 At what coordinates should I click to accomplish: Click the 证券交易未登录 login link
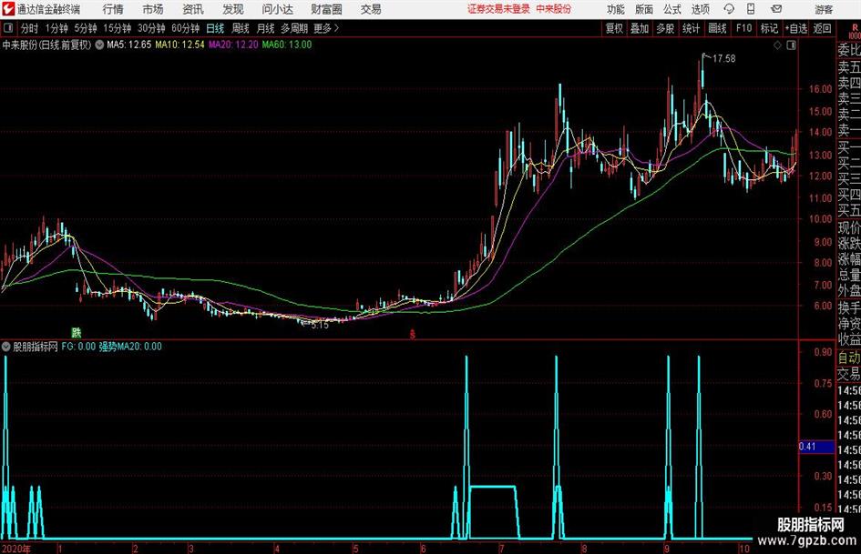[x=498, y=9]
